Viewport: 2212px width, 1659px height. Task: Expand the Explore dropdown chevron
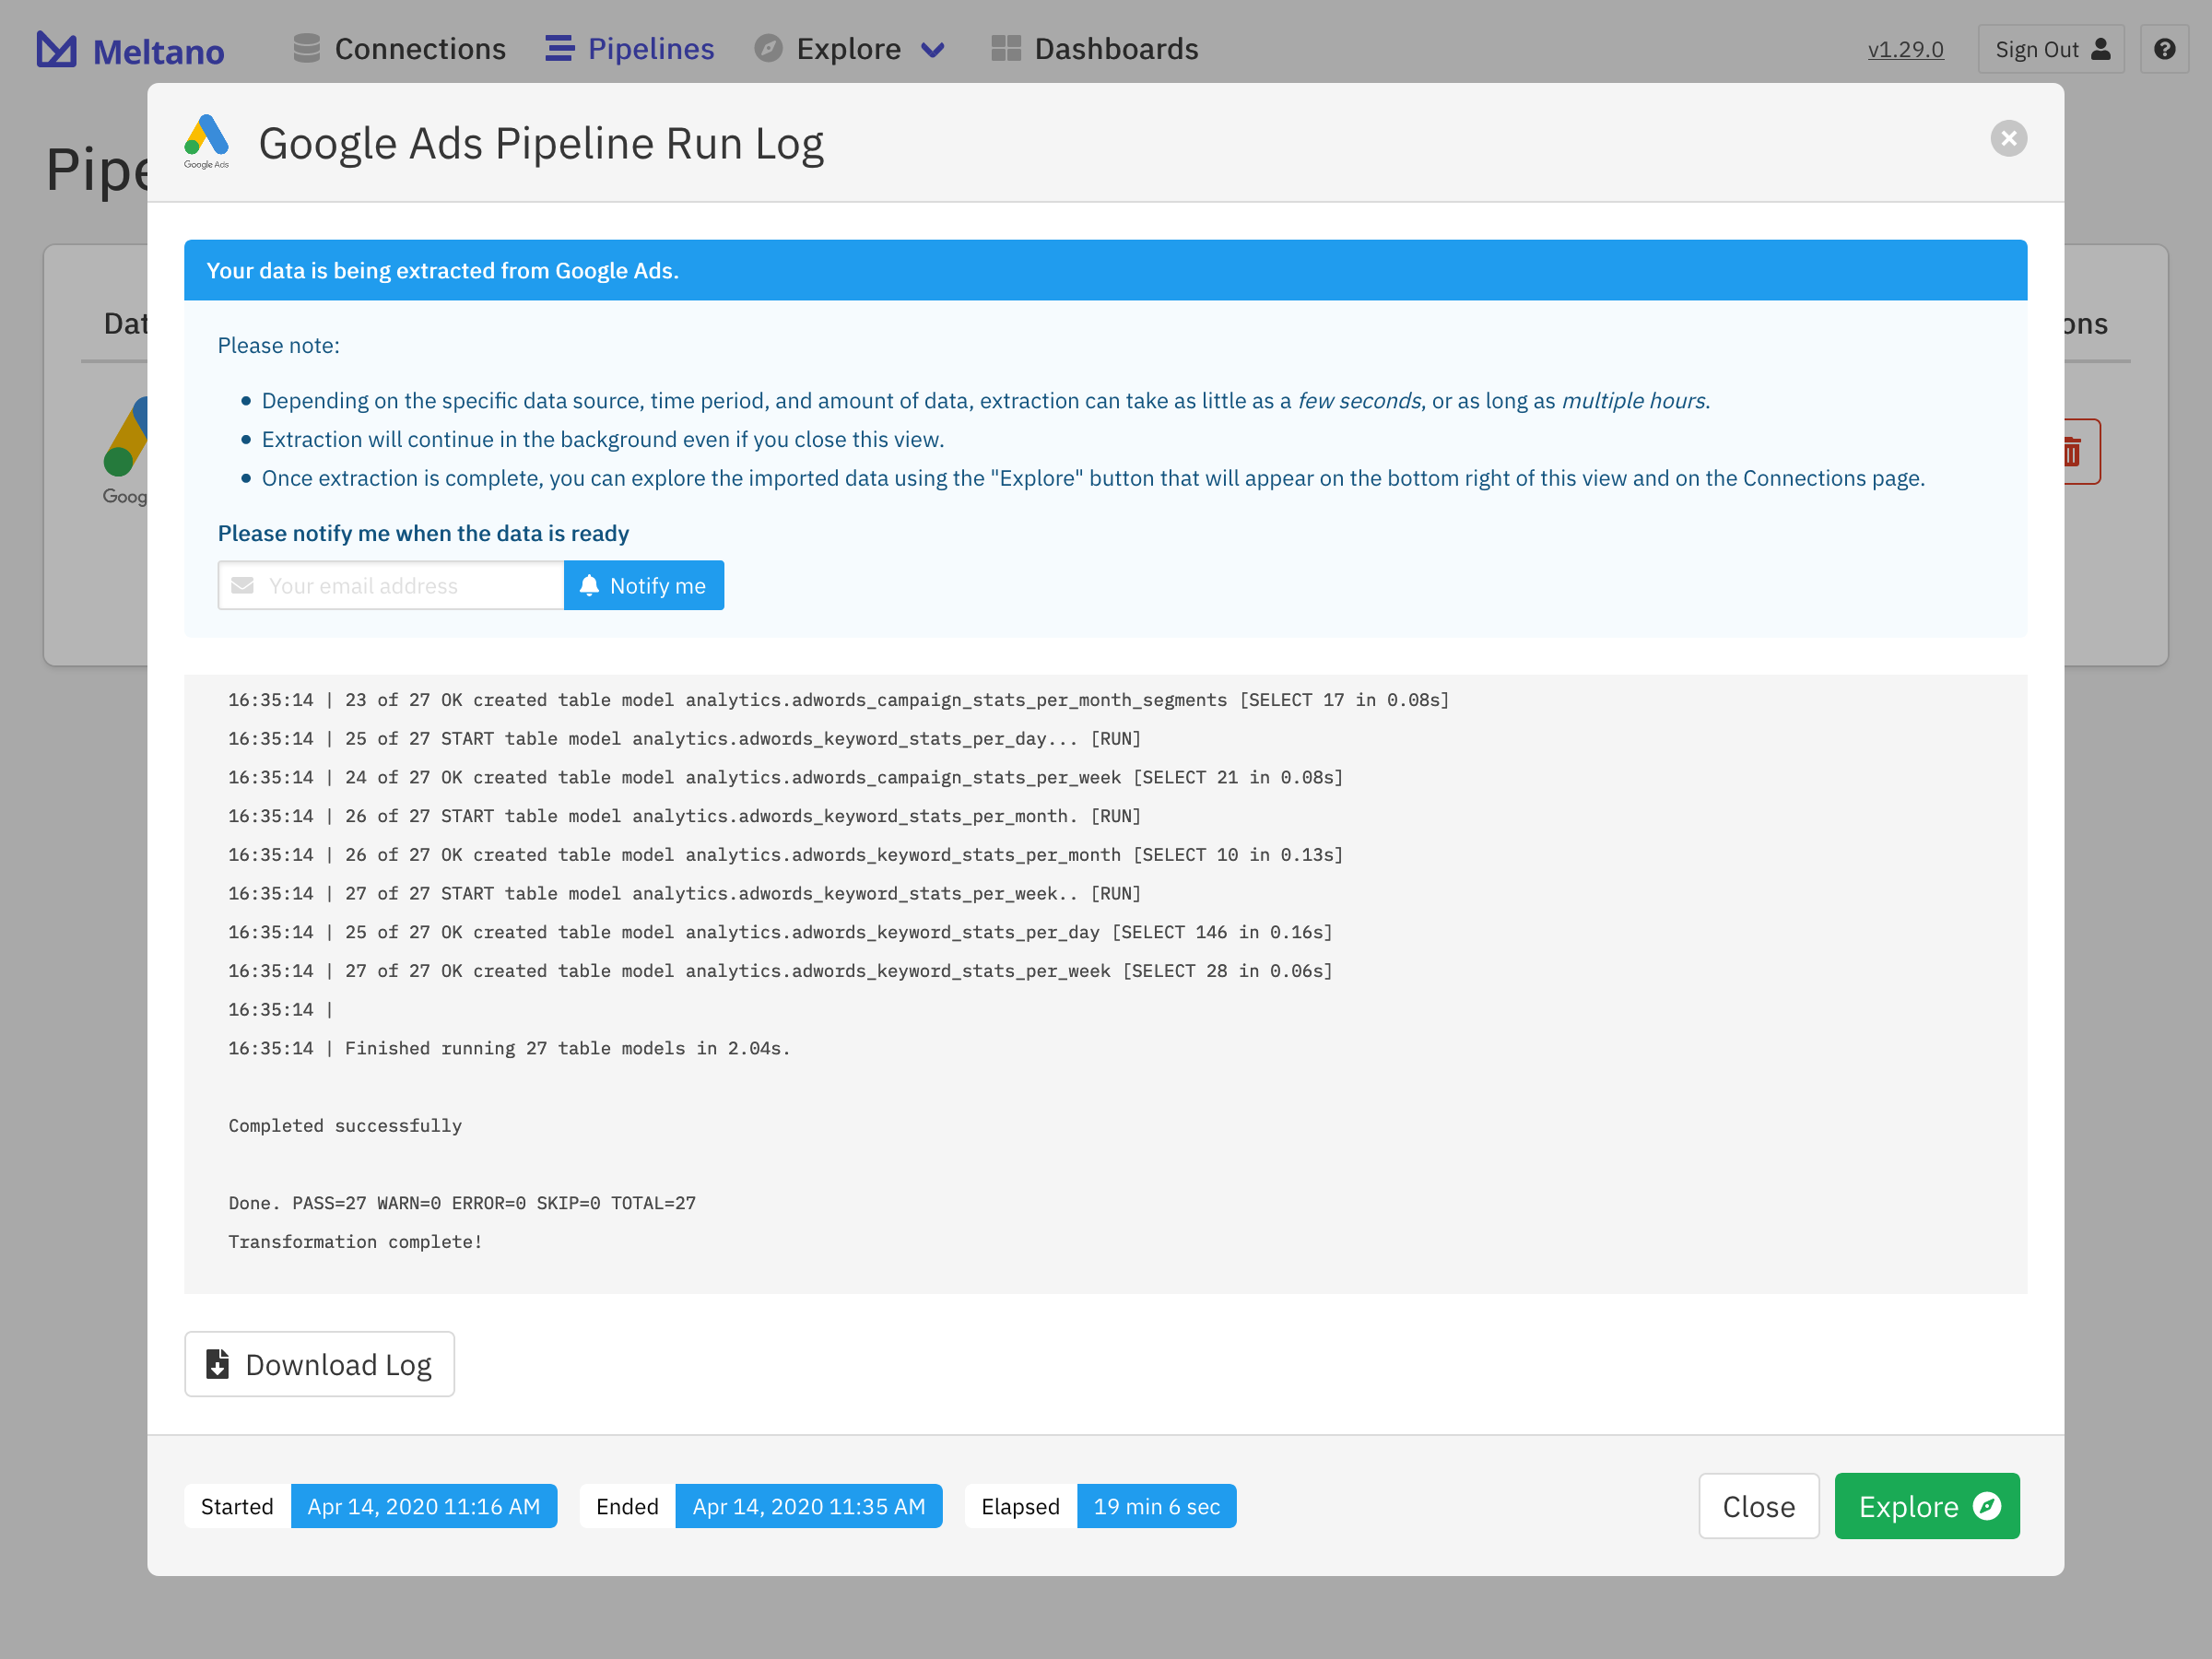coord(932,49)
